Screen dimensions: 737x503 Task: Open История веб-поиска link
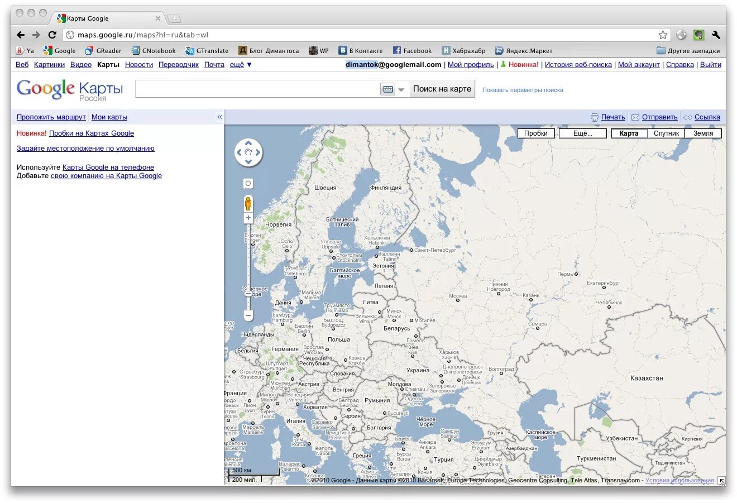(578, 65)
